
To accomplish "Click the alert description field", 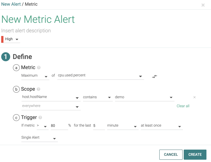I will (26, 31).
